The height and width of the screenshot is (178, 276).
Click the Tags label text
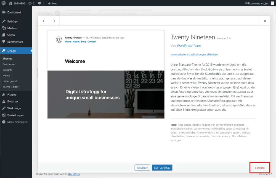click(x=174, y=125)
